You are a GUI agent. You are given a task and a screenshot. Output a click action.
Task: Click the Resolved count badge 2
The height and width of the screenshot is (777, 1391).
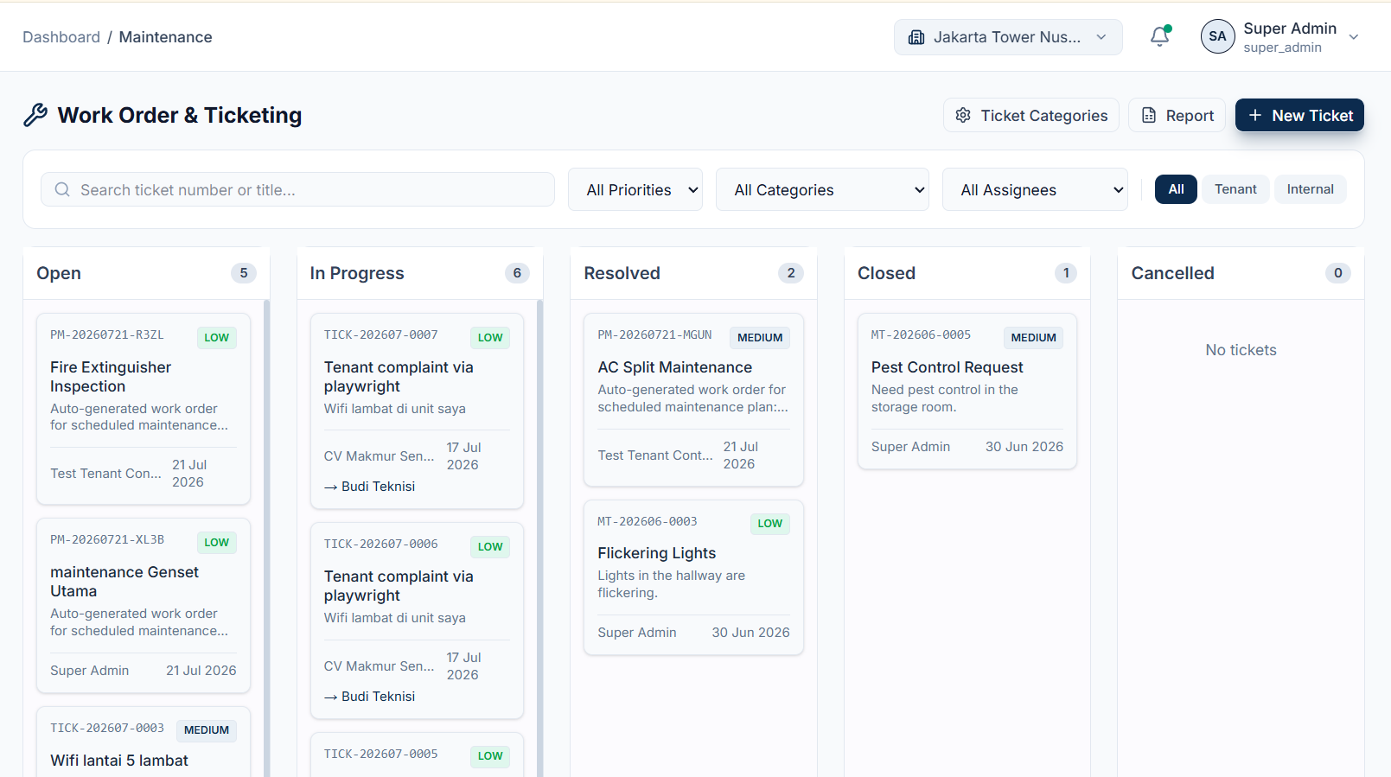pos(791,273)
